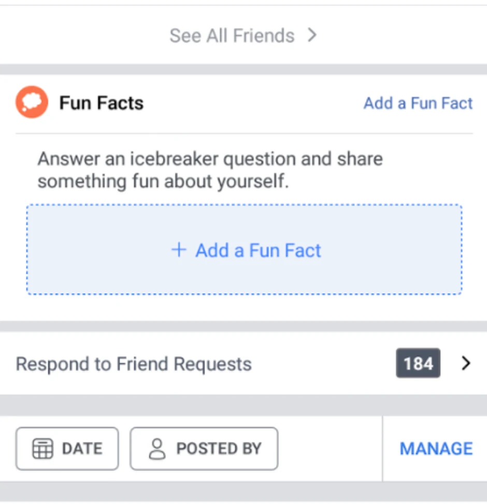Click the DATE text label
The width and height of the screenshot is (487, 504).
pyautogui.click(x=82, y=449)
